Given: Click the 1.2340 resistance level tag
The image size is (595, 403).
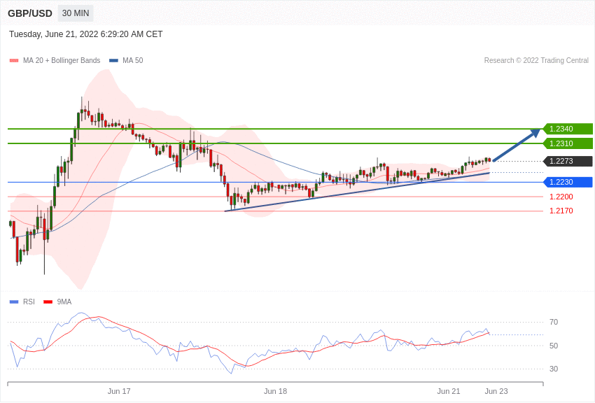Looking at the screenshot, I should click(568, 129).
